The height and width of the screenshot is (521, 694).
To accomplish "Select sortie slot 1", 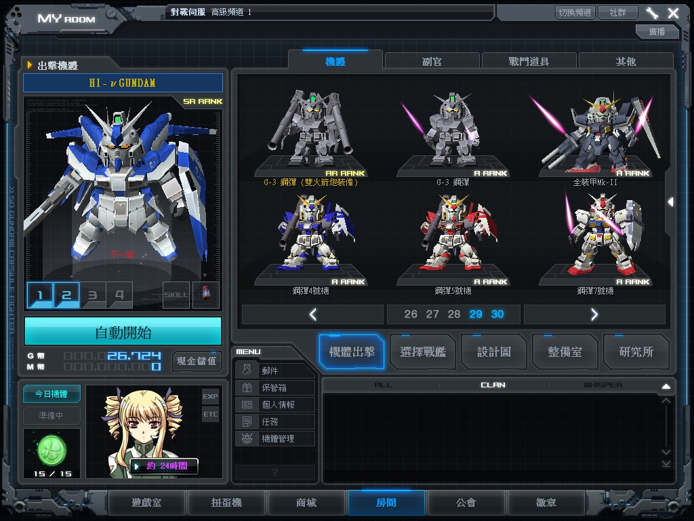I will click(x=40, y=295).
